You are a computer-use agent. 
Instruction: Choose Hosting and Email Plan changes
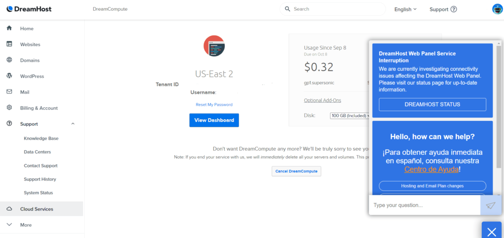[432, 186]
